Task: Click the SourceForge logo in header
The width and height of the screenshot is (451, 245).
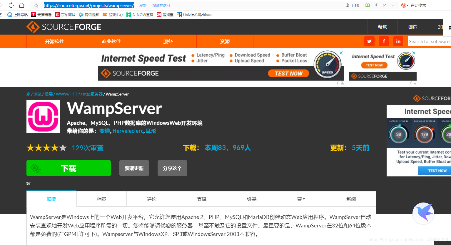Action: [64, 27]
